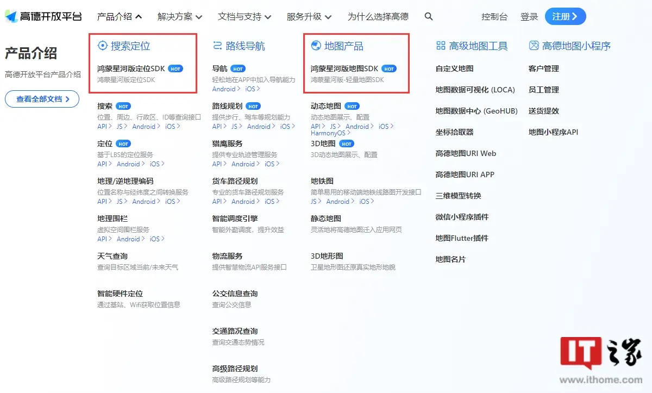
Task: Open 自定义地图 tool
Action: 455,68
